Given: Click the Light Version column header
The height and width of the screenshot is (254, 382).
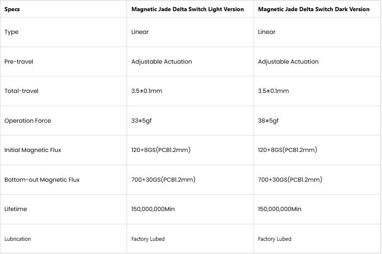Looking at the screenshot, I should 187,9.
